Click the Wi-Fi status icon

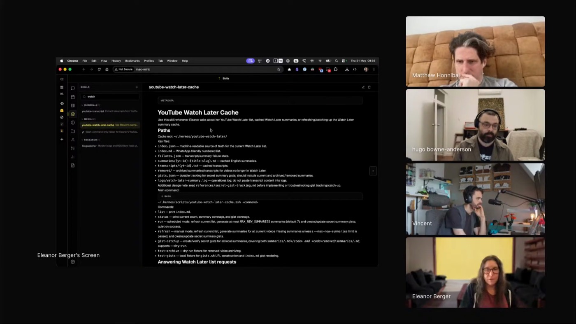[320, 61]
